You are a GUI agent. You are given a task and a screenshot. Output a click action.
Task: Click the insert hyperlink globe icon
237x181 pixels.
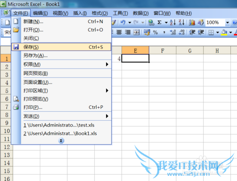151,22
